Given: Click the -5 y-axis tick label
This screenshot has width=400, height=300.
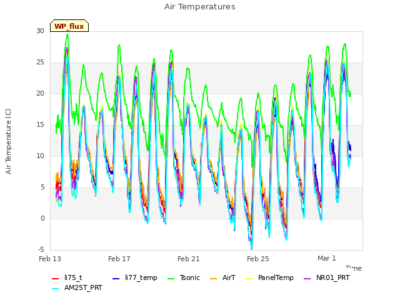Looking at the screenshot, I should click(x=41, y=250).
